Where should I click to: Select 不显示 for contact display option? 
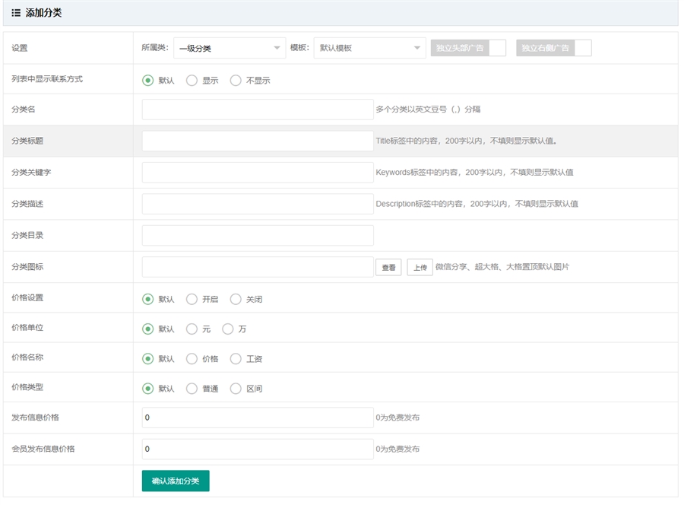pos(236,80)
